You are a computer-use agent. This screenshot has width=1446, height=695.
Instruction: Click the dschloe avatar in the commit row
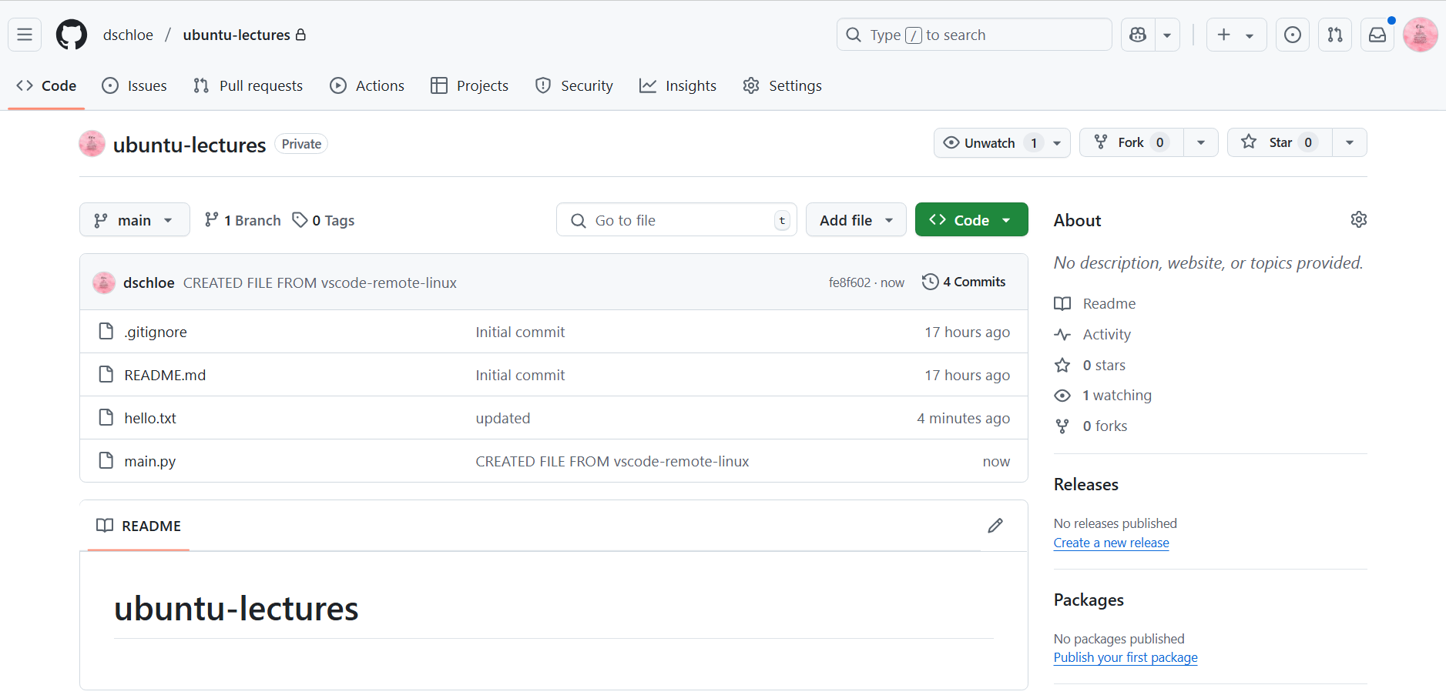point(104,282)
